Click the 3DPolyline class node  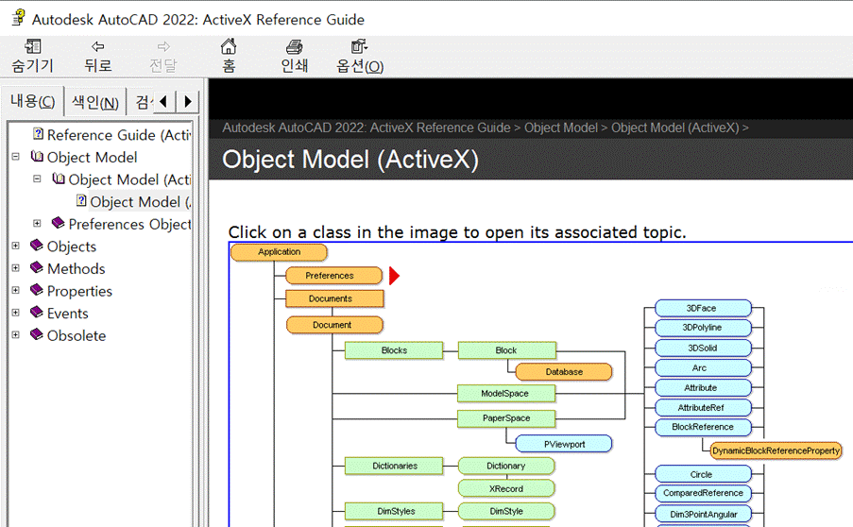tap(703, 328)
